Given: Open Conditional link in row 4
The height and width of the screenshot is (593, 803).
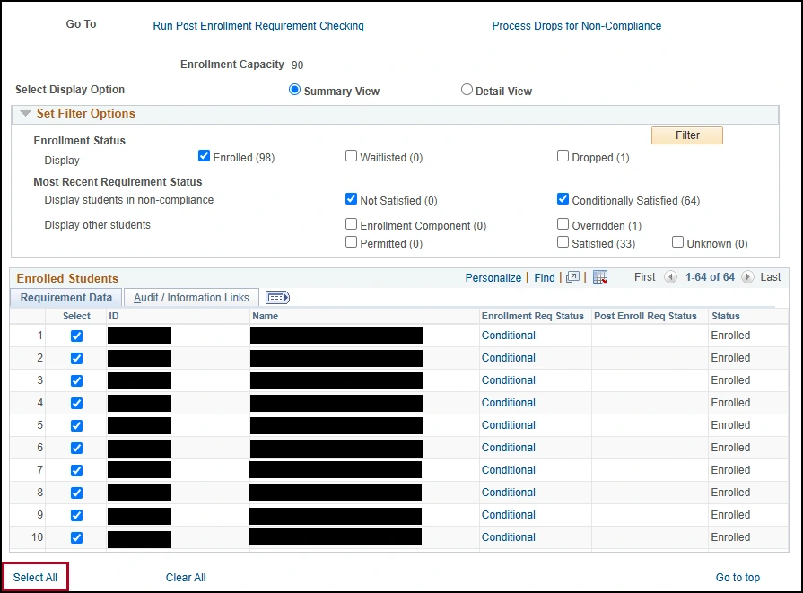Looking at the screenshot, I should (x=508, y=403).
